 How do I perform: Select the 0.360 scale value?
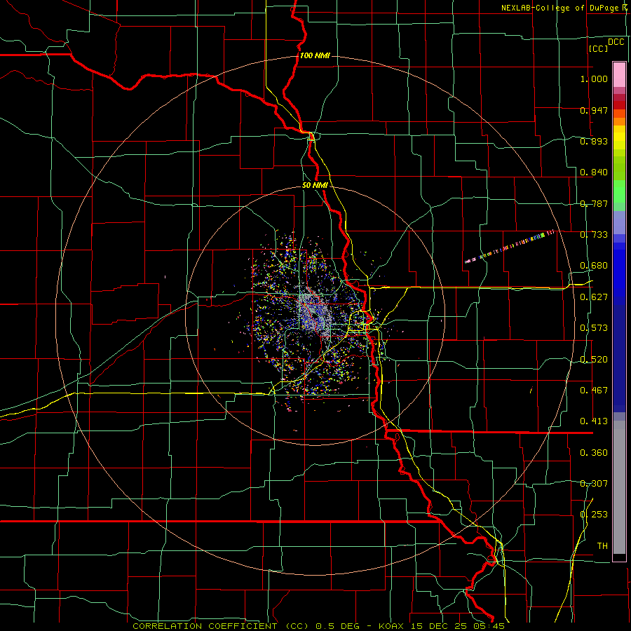click(x=594, y=453)
